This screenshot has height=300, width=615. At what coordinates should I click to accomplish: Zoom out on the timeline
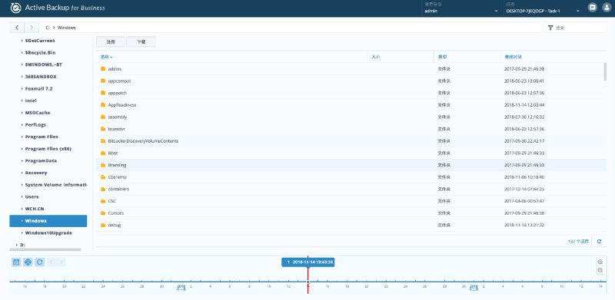(x=600, y=271)
